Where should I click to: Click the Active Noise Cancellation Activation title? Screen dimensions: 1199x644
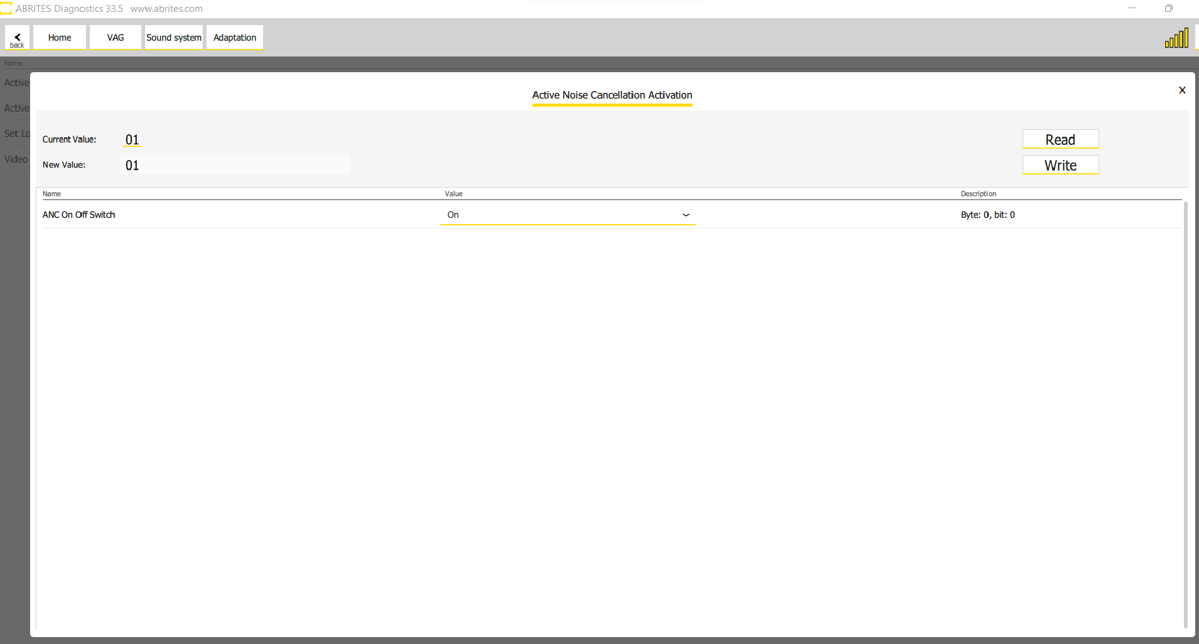(x=612, y=95)
